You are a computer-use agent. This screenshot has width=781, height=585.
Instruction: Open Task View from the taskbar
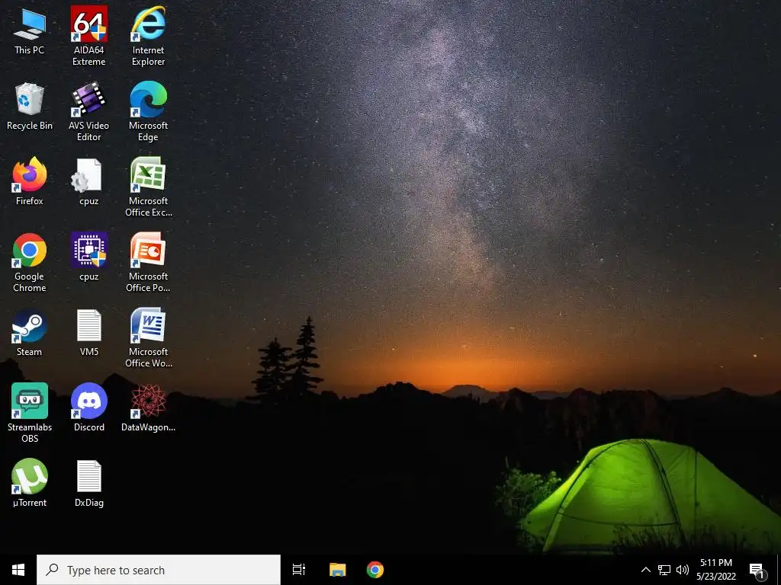click(299, 570)
